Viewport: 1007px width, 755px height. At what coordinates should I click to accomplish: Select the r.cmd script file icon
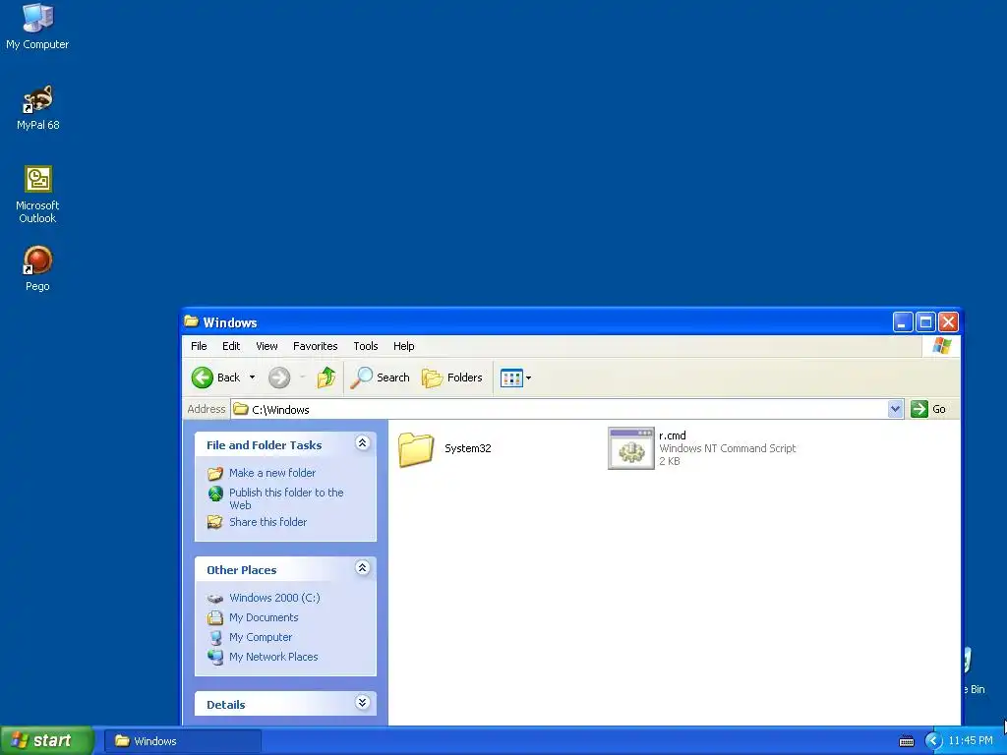click(x=631, y=448)
